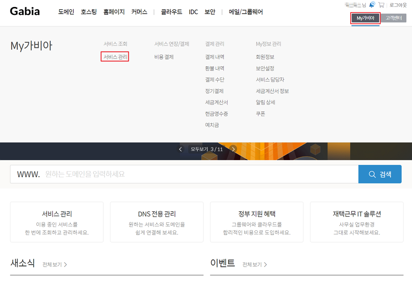Click 모두보기 in the banner pager

199,149
